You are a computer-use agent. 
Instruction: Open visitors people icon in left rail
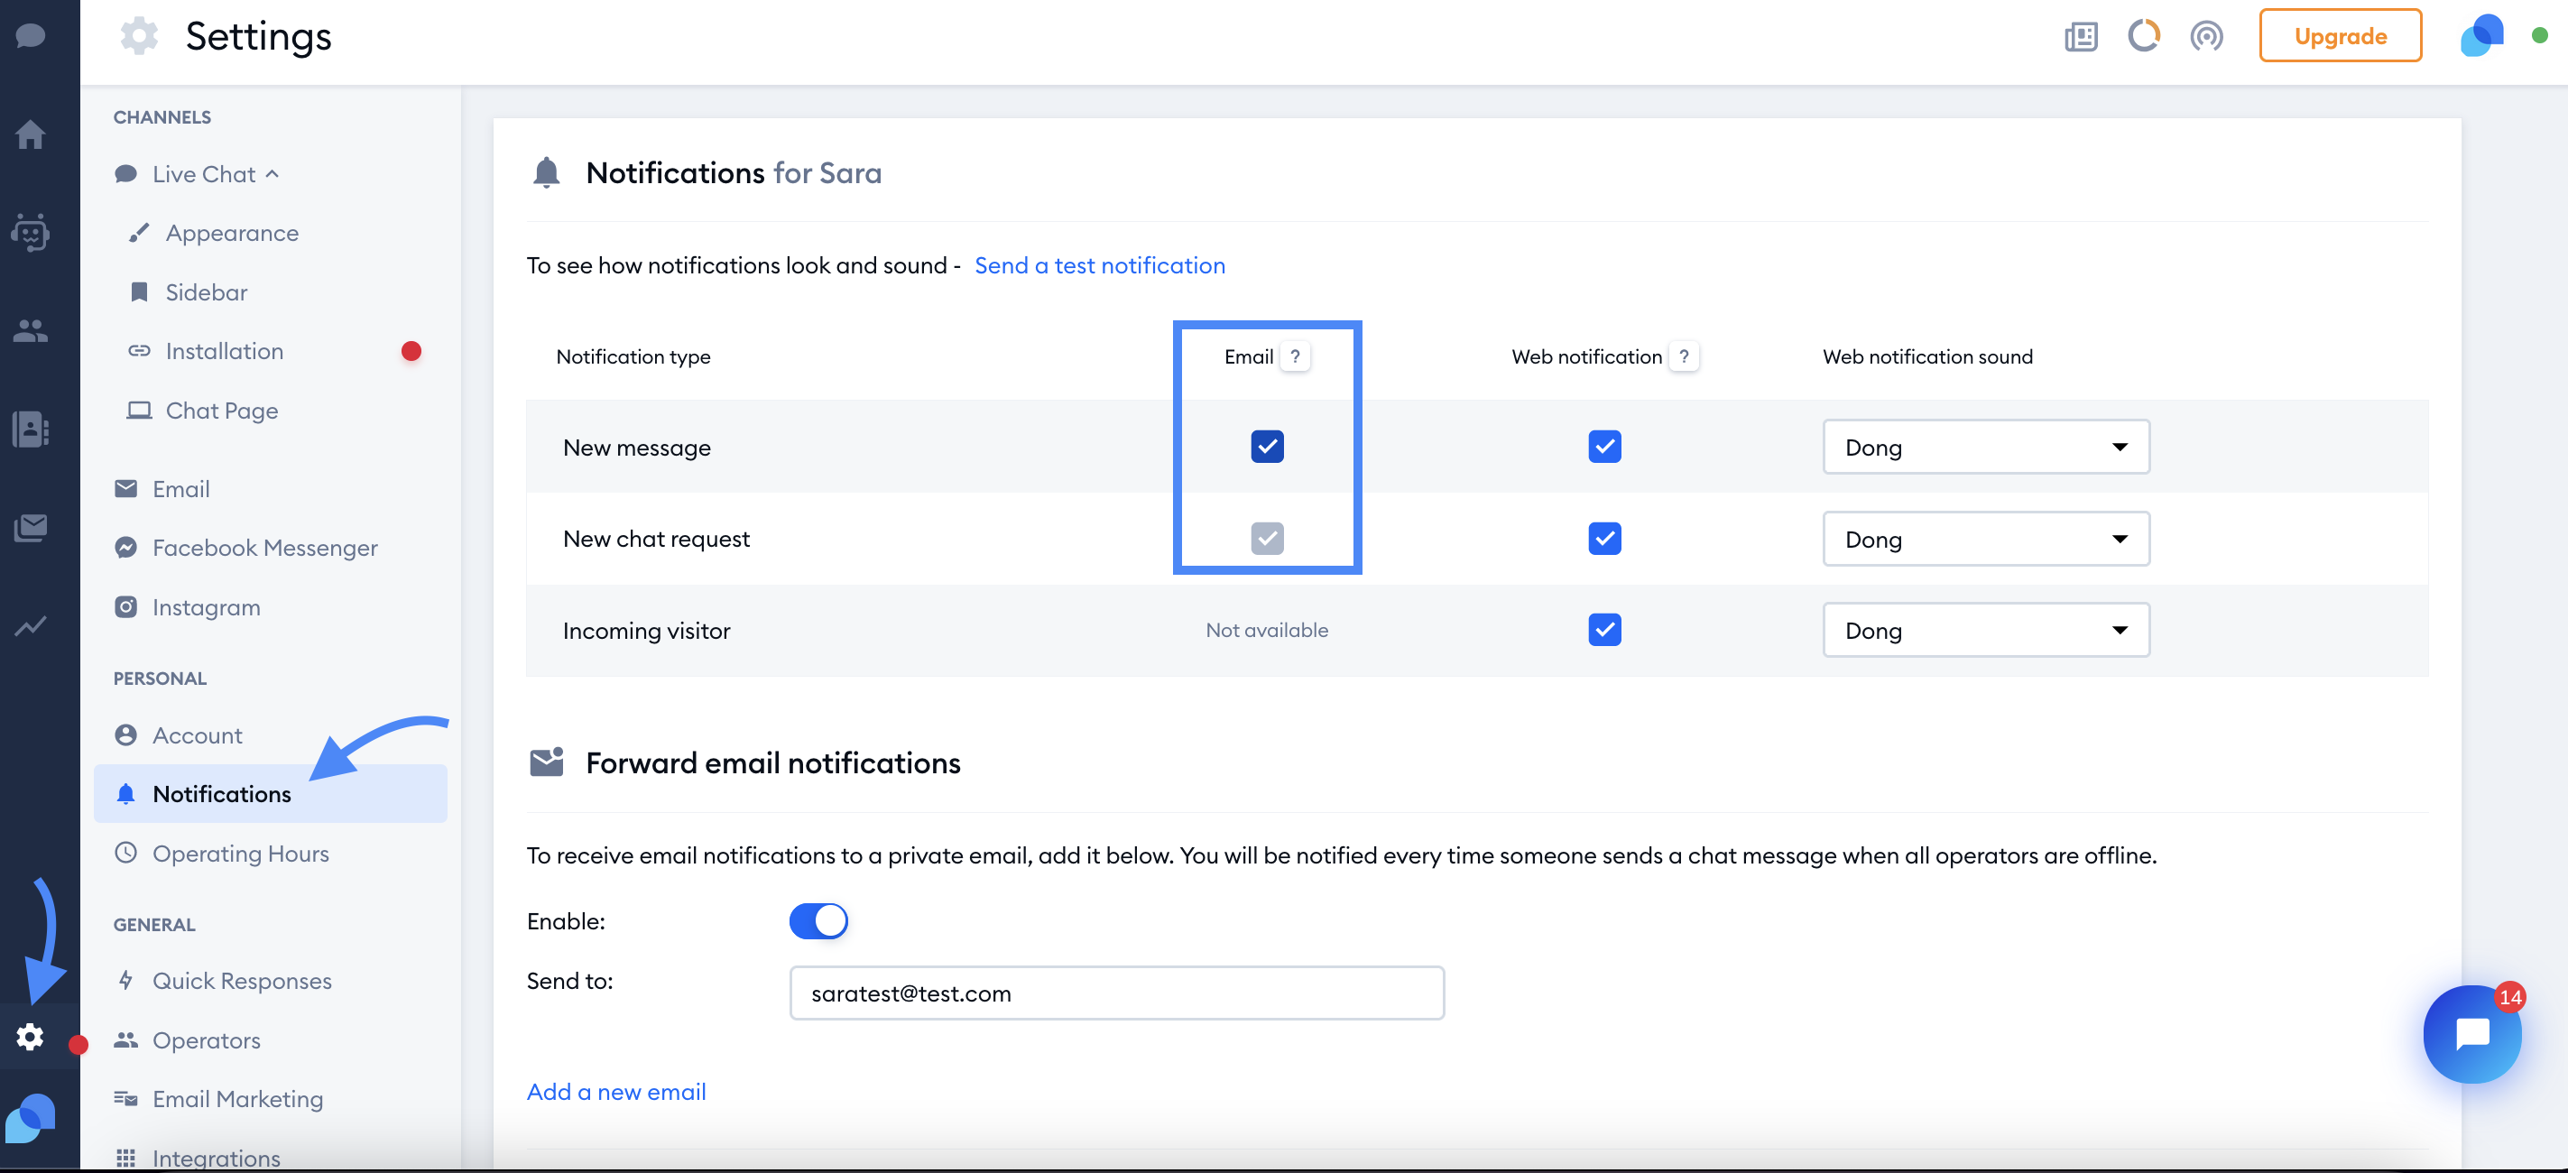tap(31, 330)
